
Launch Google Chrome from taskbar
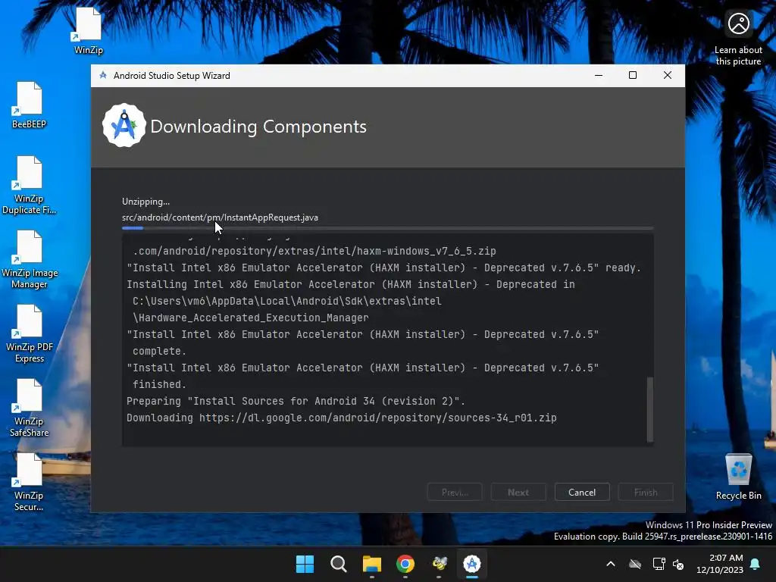pos(405,564)
